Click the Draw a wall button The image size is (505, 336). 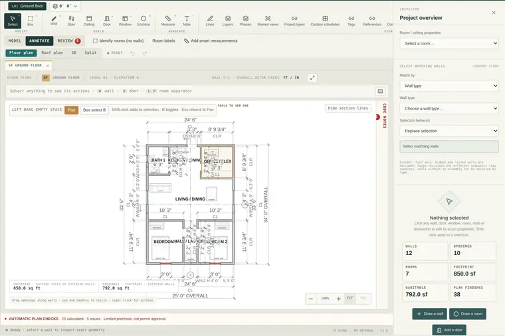[x=430, y=314]
